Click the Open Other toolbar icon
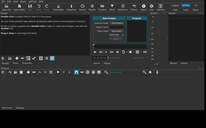 pos(20,8)
